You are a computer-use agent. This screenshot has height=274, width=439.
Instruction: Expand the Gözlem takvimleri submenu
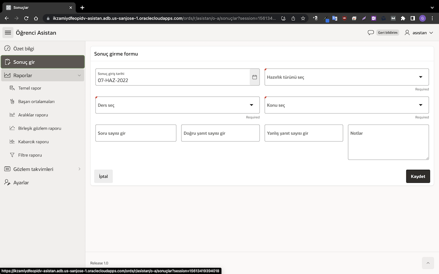point(79,169)
